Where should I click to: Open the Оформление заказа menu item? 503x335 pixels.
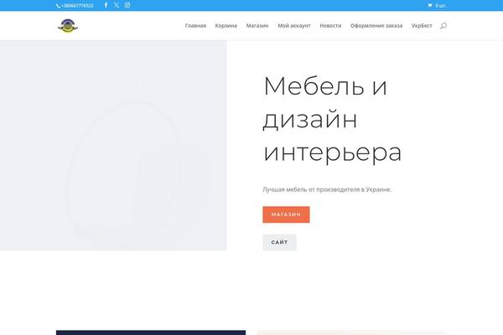(x=376, y=26)
